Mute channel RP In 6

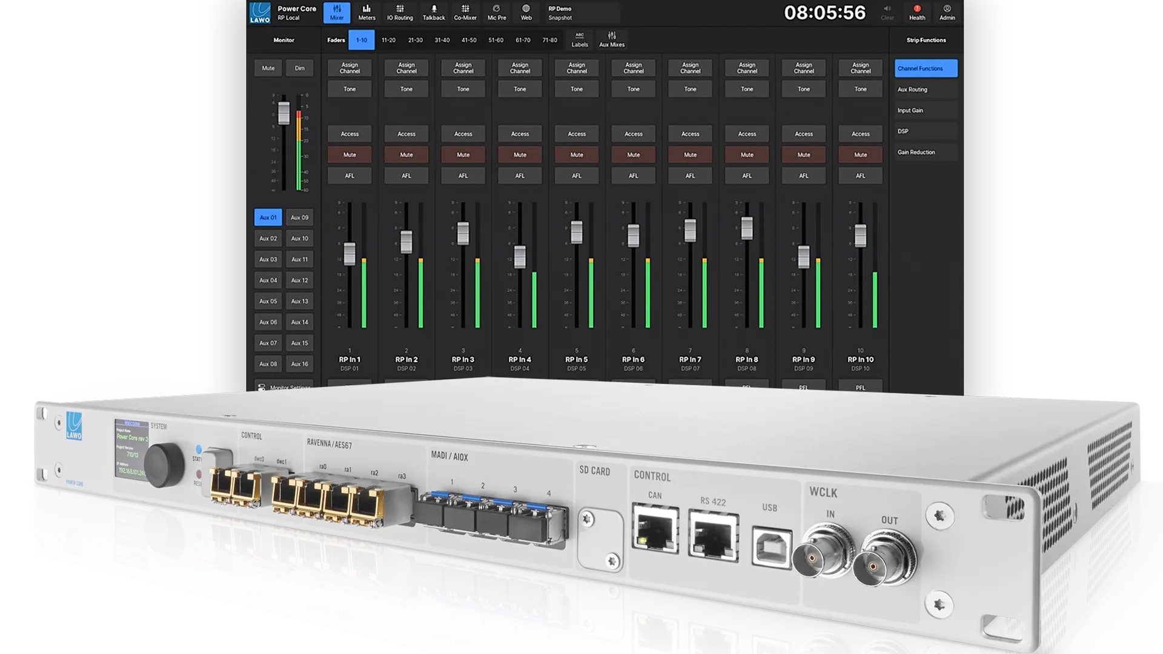click(x=634, y=154)
